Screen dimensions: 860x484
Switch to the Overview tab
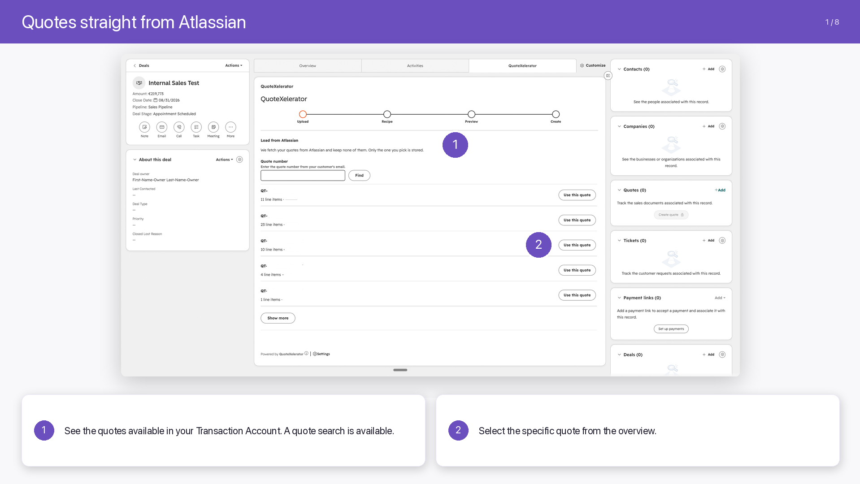(x=308, y=66)
